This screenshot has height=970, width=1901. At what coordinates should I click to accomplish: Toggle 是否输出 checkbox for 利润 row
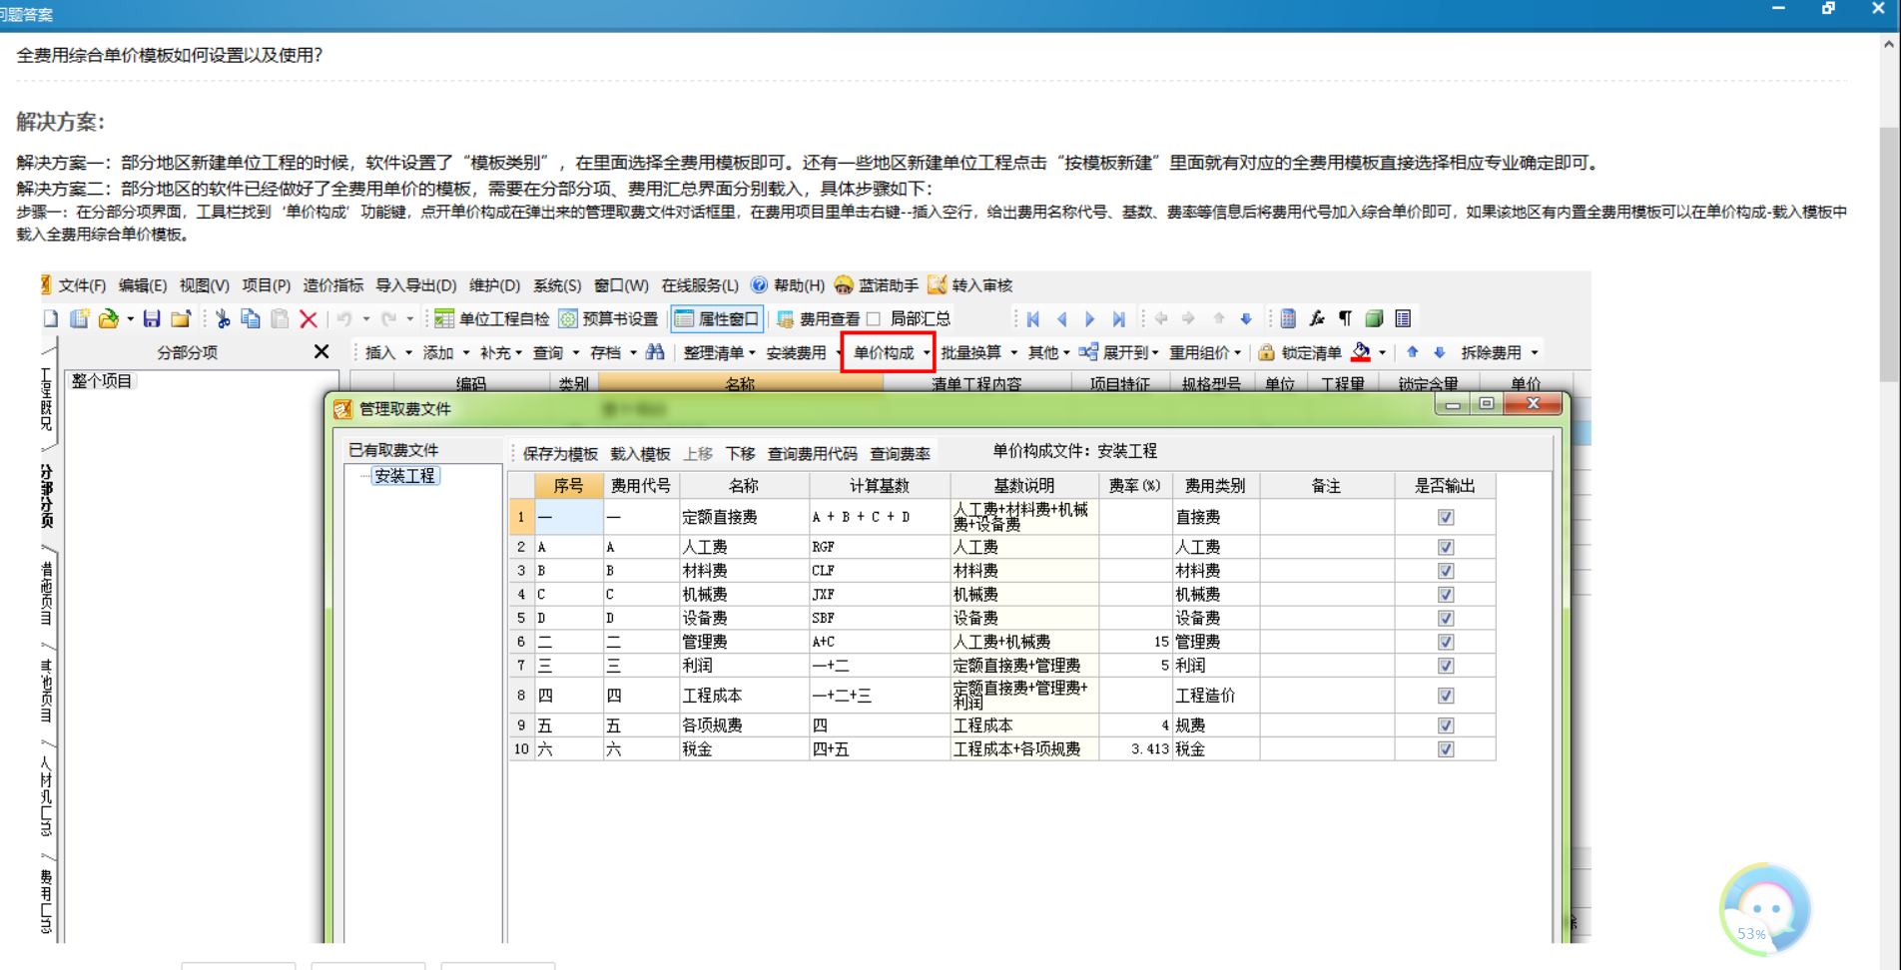tap(1445, 666)
